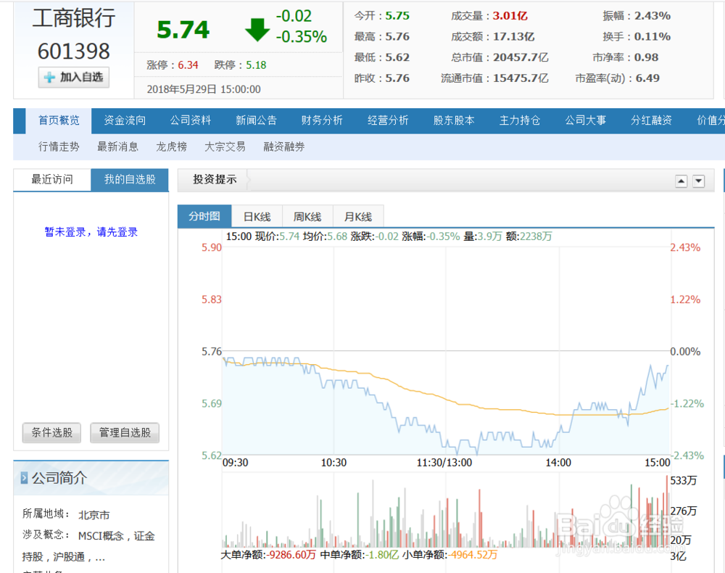
Task: Open the 首页概览 tab
Action: [59, 120]
